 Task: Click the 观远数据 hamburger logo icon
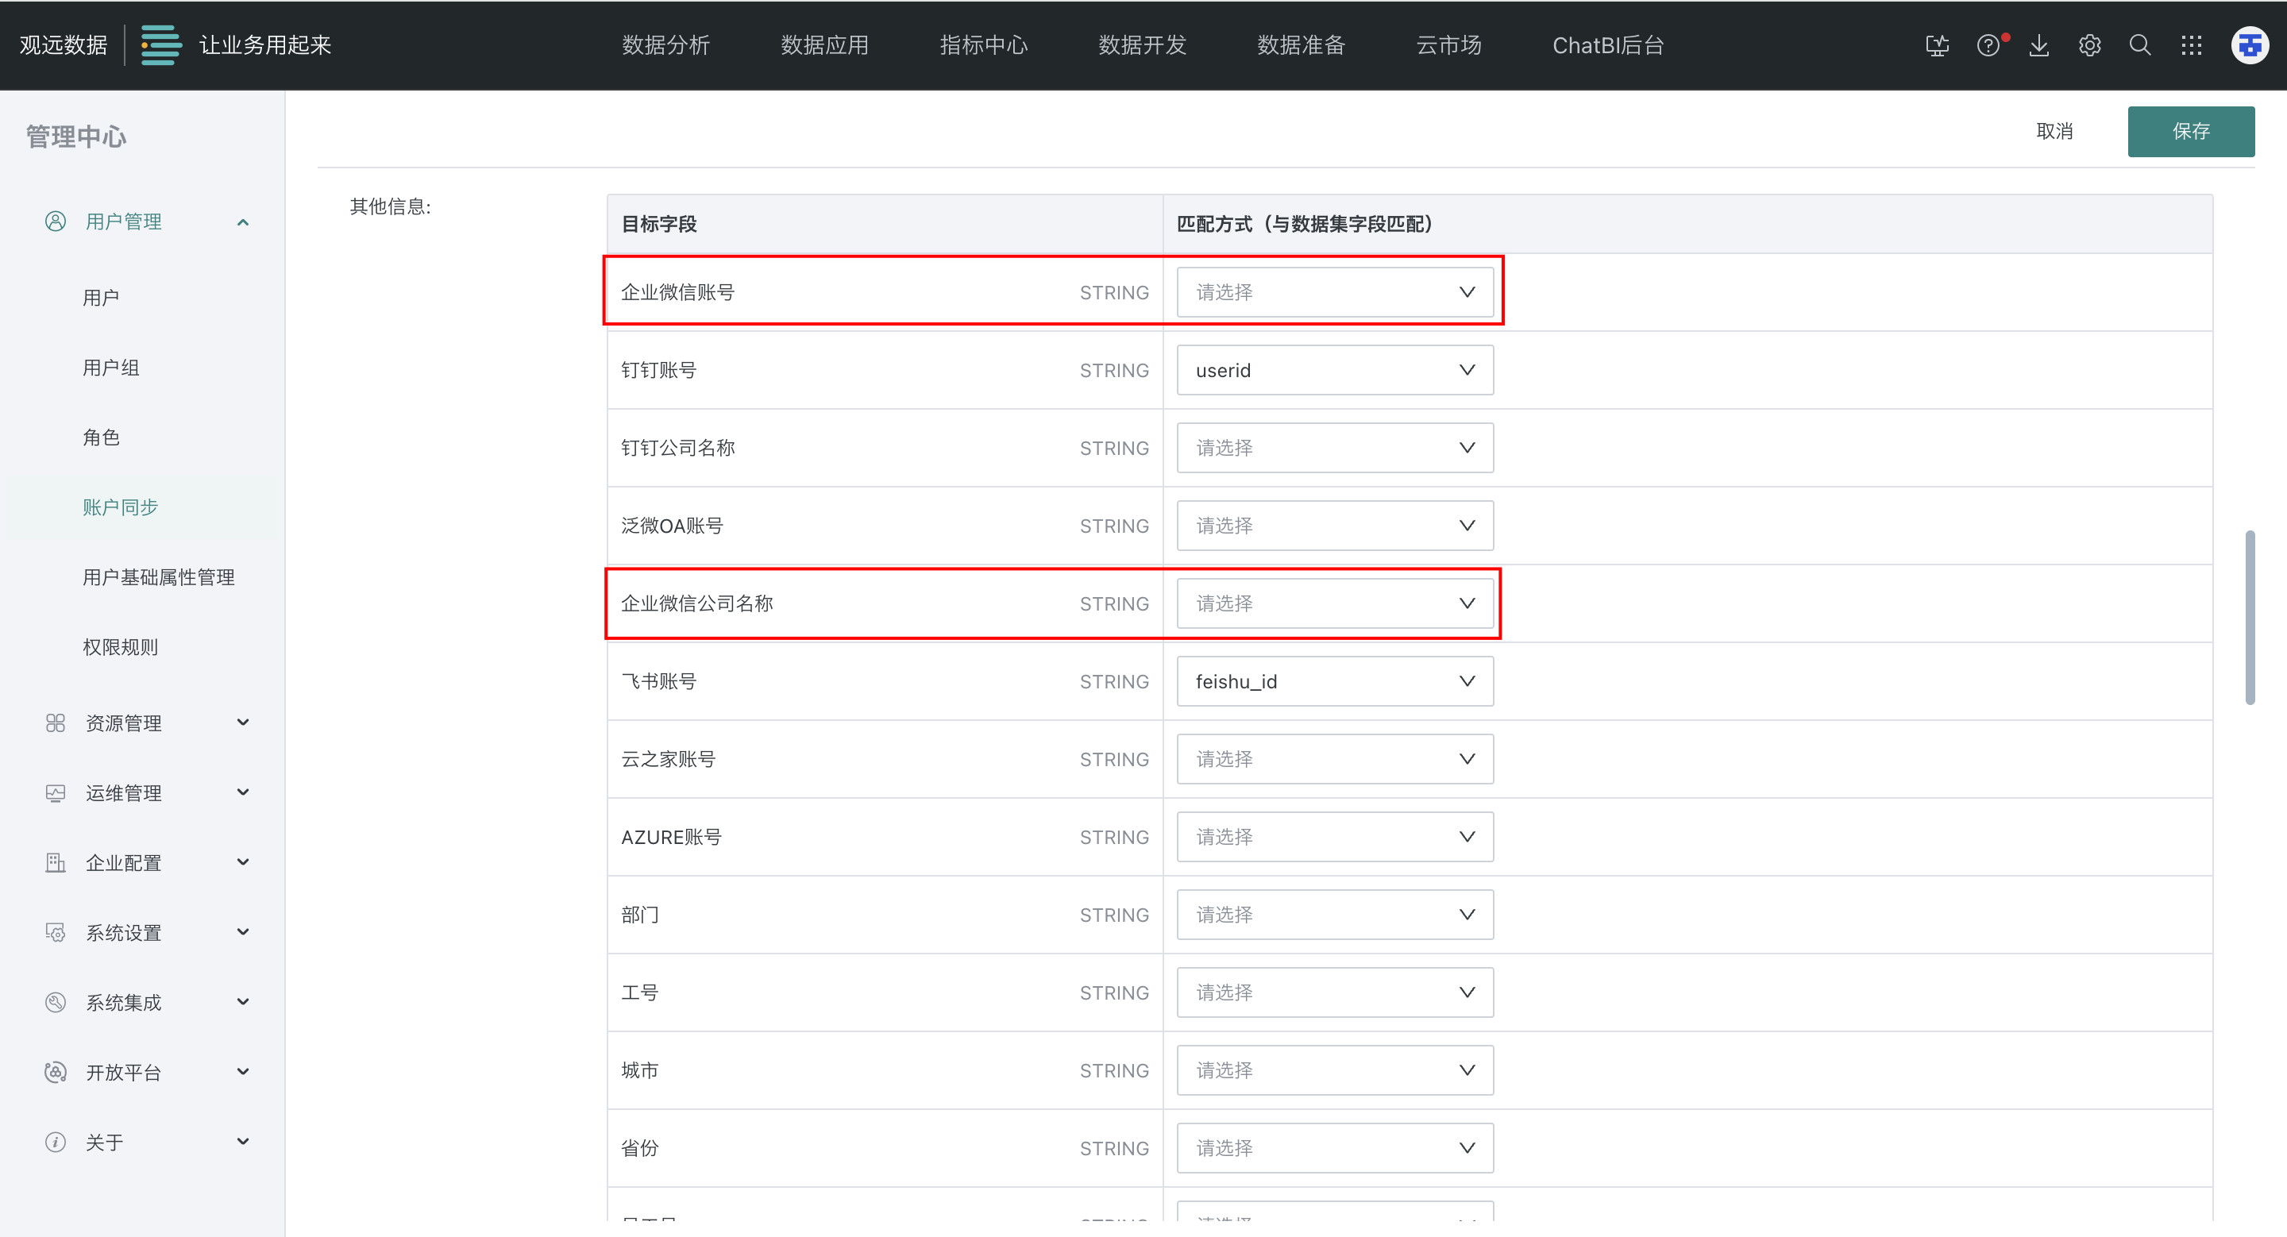160,45
